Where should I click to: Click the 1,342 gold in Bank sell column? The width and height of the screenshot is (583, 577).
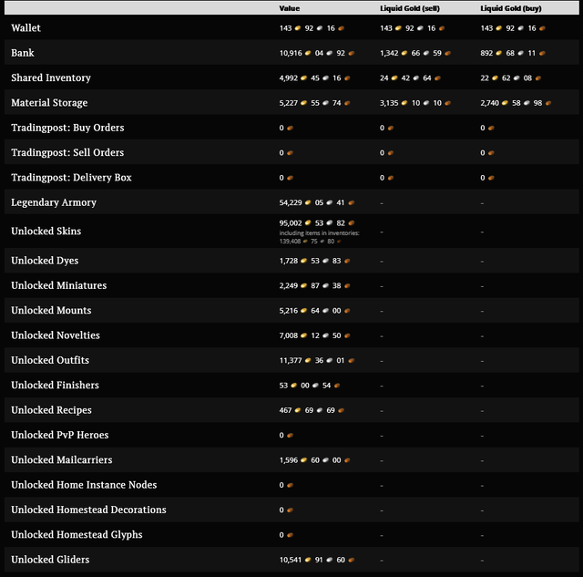(x=389, y=53)
